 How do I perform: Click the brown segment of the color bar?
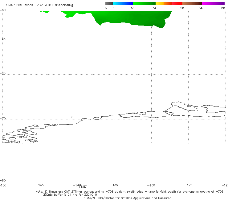point(192,4)
